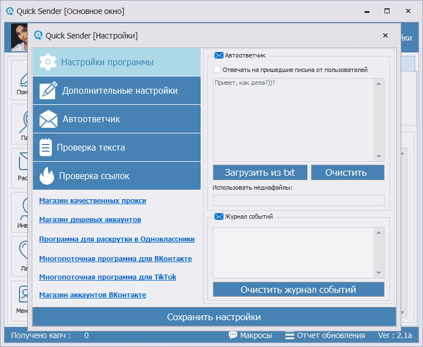Click the notepad icon for Проверка текста

[46, 147]
